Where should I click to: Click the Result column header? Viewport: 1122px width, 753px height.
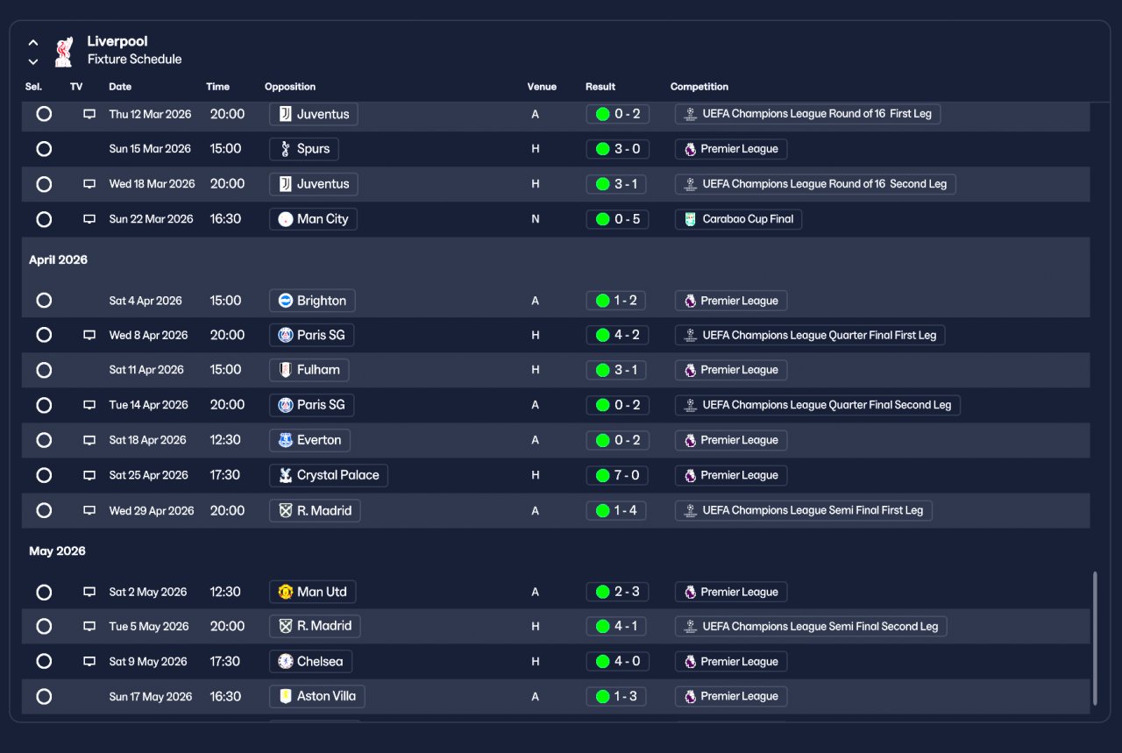600,87
